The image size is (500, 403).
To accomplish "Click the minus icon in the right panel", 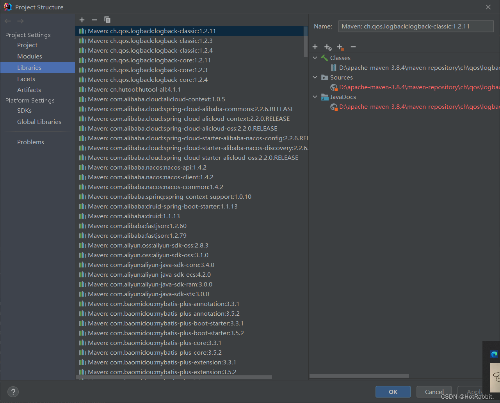I will coord(353,47).
